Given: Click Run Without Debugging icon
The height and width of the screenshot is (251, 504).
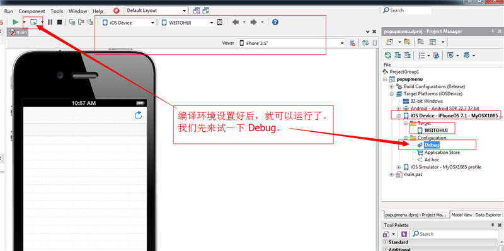Looking at the screenshot, I should click(33, 22).
